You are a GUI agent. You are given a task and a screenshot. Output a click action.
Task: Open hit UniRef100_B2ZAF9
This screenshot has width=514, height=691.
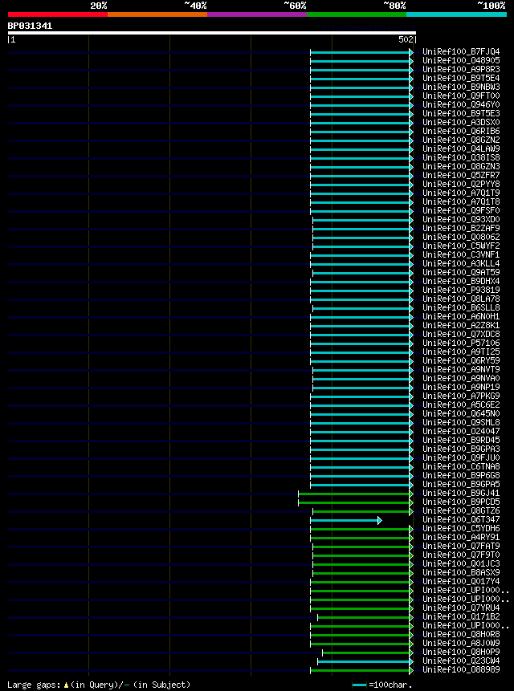tap(461, 228)
